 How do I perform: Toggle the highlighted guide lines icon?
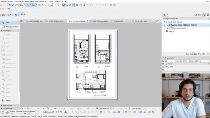point(28,5)
